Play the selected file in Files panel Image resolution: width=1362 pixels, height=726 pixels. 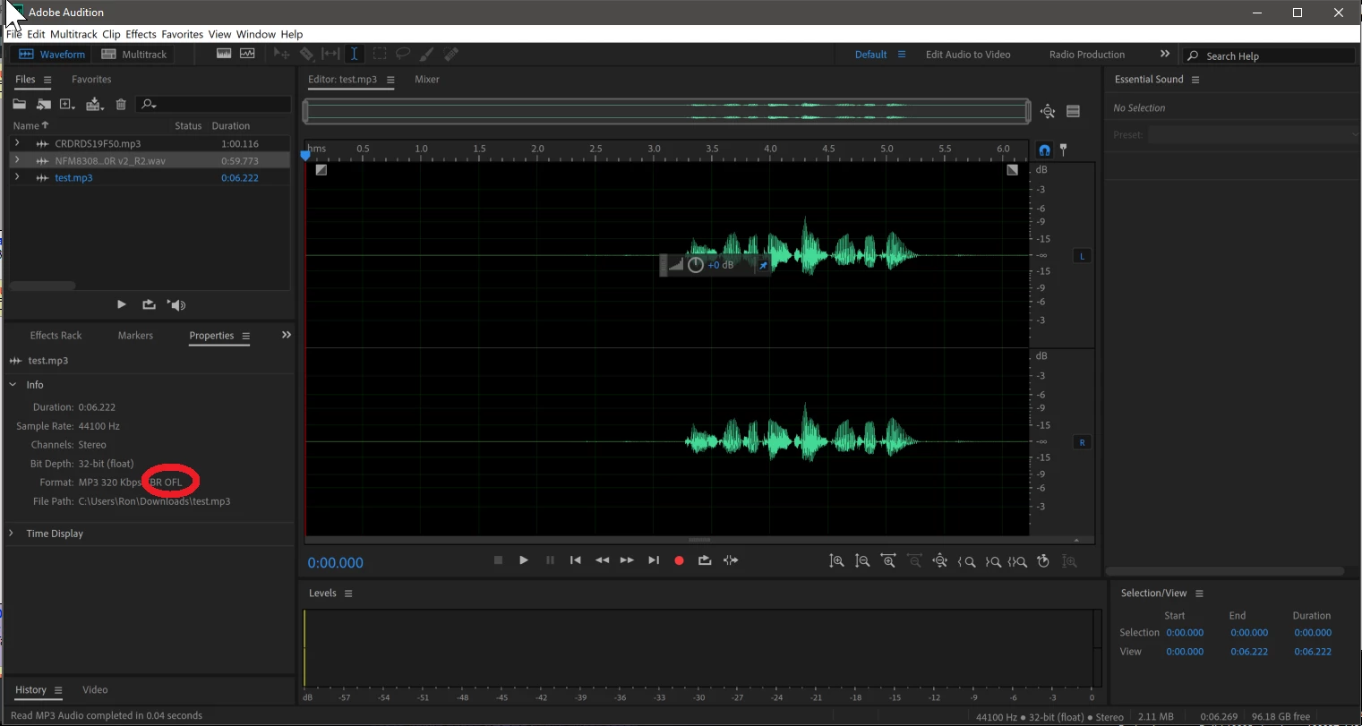click(x=122, y=304)
